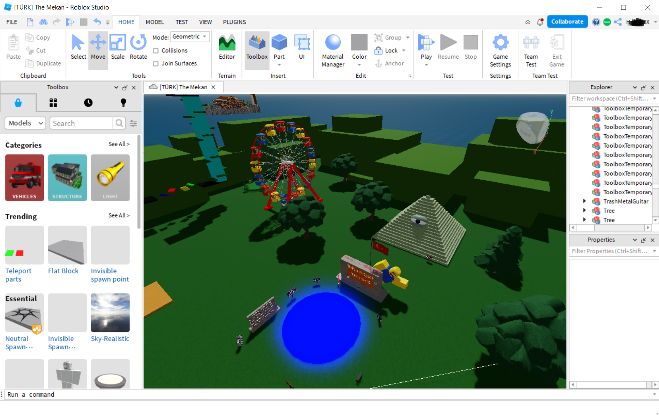659x415 pixels.
Task: Open the PLUGINS ribbon tab
Action: point(234,22)
